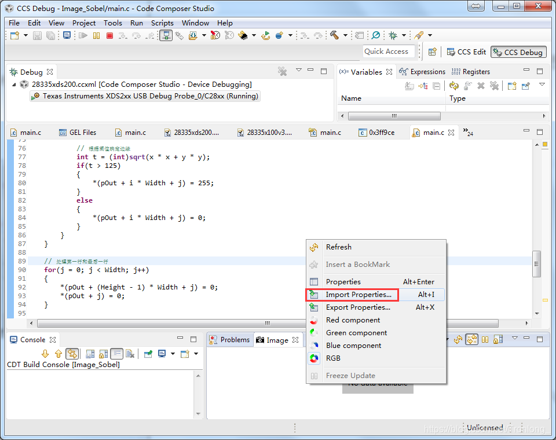Click the Pin Console icon

[148, 354]
